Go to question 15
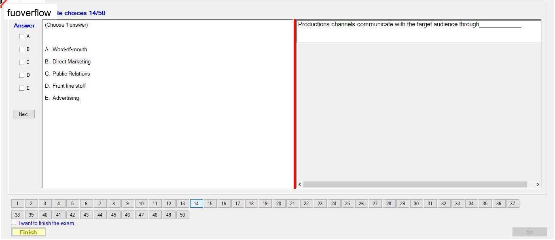The width and height of the screenshot is (555, 240). 210,204
